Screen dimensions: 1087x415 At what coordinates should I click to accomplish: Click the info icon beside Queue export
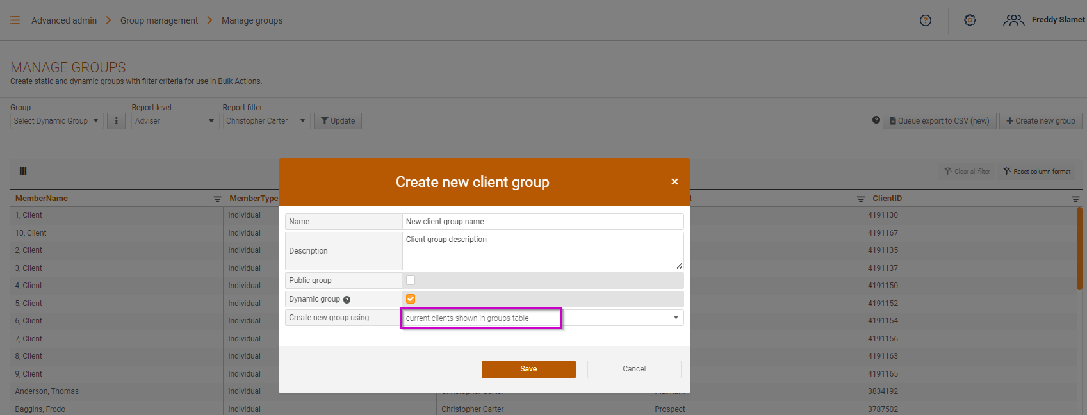click(x=876, y=120)
